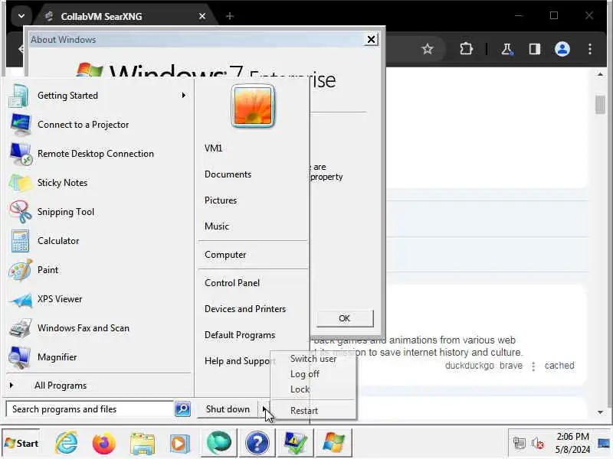Launch XPS Viewer
Viewport: 613px width, 459px height.
[x=98, y=299]
